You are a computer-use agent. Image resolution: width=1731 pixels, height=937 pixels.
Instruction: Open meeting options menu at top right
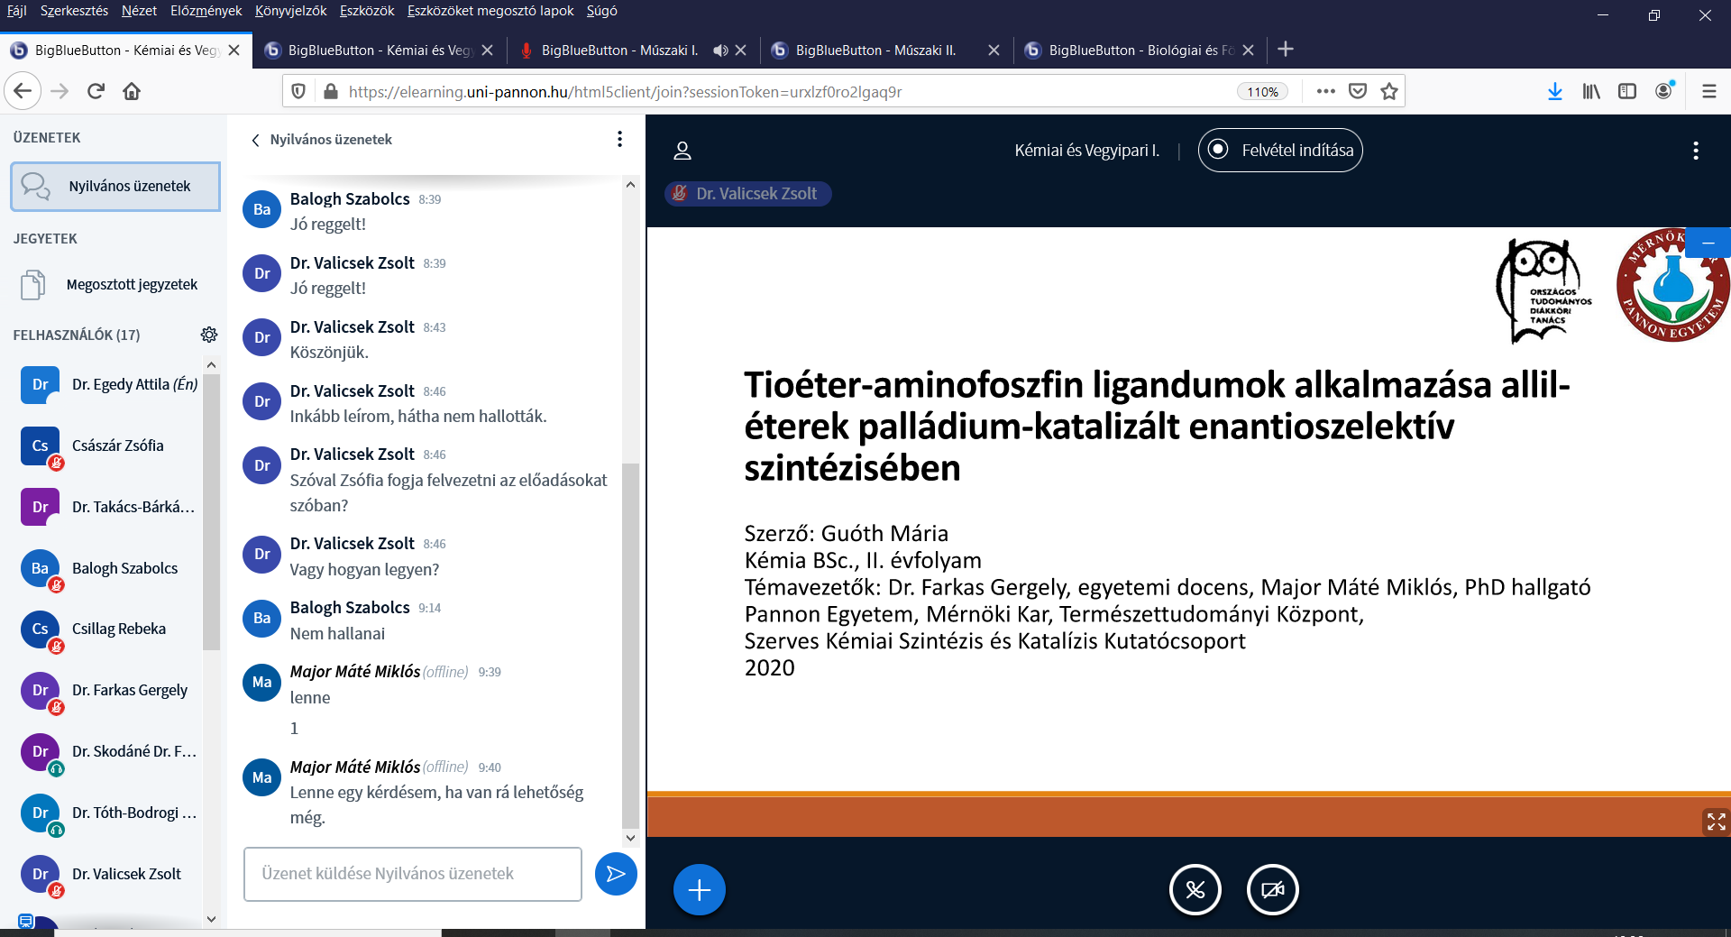[x=1695, y=151]
